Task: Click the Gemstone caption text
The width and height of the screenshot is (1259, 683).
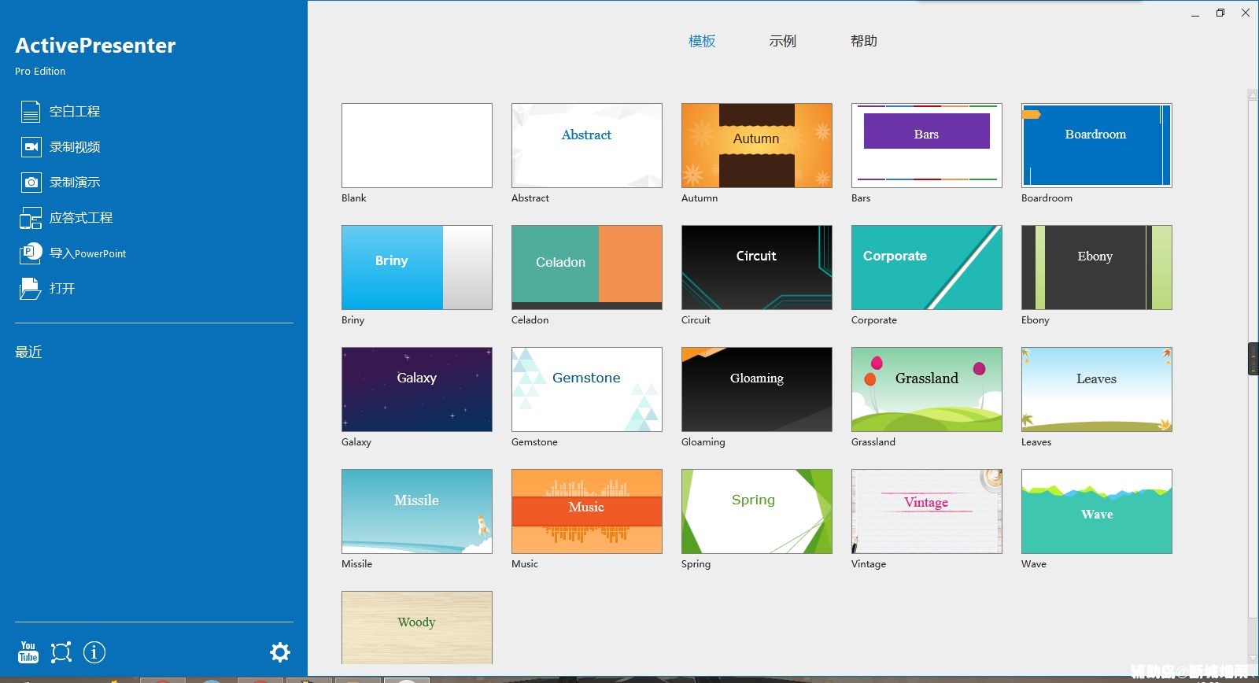Action: coord(534,442)
